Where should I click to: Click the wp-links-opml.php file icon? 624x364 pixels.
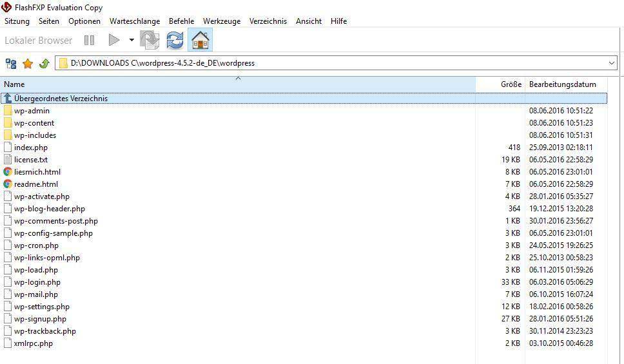[8, 258]
